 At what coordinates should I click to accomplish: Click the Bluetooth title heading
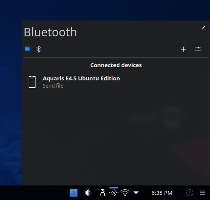[50, 32]
